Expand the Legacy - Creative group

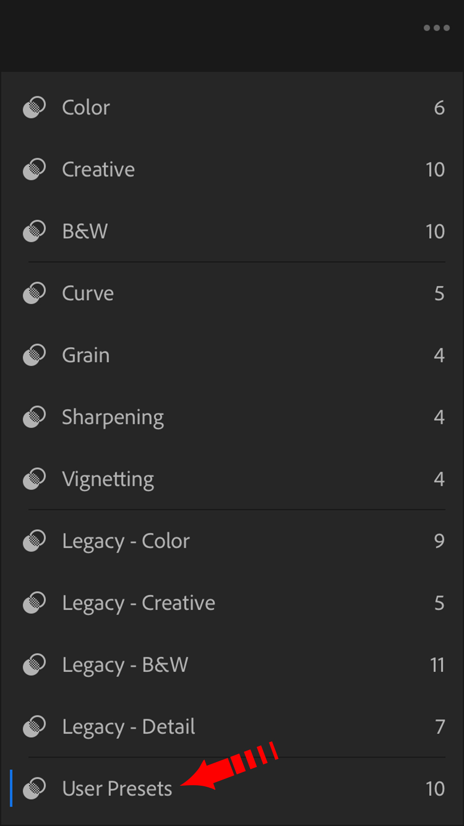coord(138,603)
